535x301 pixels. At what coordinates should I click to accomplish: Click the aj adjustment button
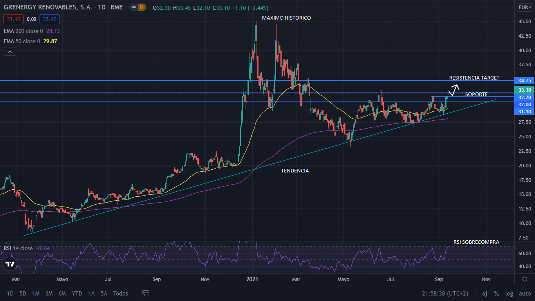pyautogui.click(x=484, y=293)
